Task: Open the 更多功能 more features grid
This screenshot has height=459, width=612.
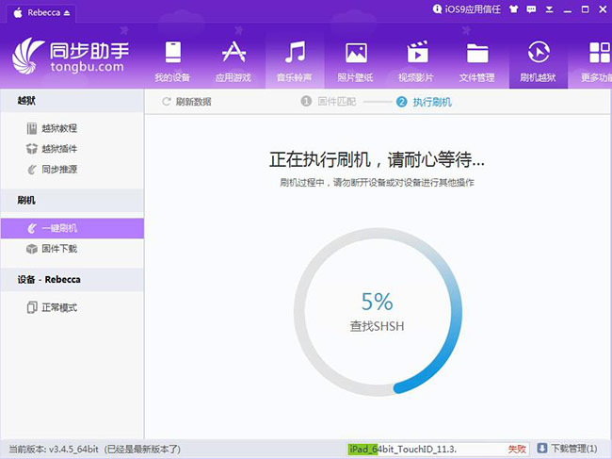Action: pos(596,60)
